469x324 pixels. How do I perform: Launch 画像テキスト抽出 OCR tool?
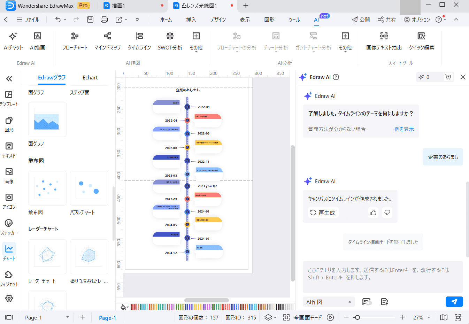click(x=384, y=41)
